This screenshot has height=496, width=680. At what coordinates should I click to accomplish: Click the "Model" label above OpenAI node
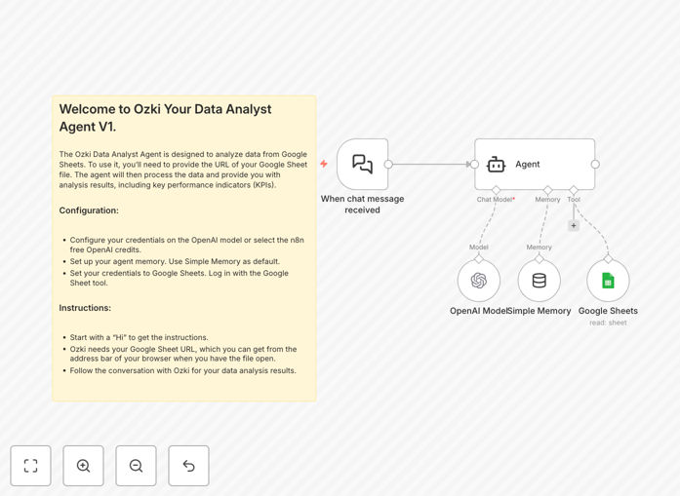[x=479, y=248]
